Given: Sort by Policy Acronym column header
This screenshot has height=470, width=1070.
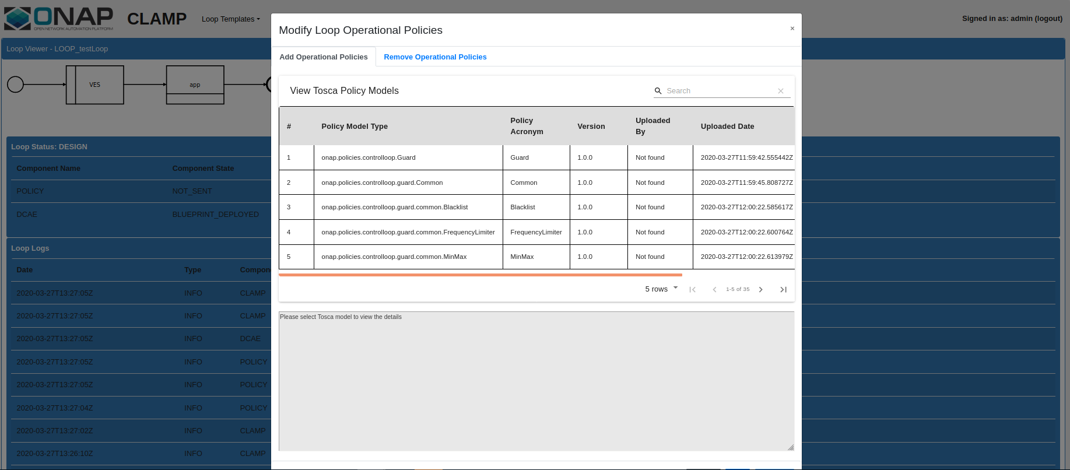Looking at the screenshot, I should [527, 126].
